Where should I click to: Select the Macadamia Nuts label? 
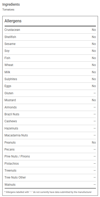(x=16, y=135)
